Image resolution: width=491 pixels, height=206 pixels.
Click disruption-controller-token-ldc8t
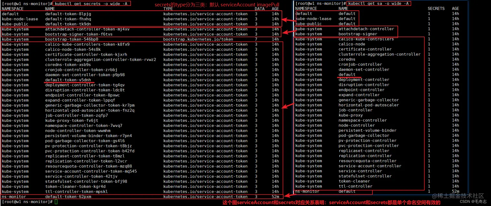tap(85, 90)
